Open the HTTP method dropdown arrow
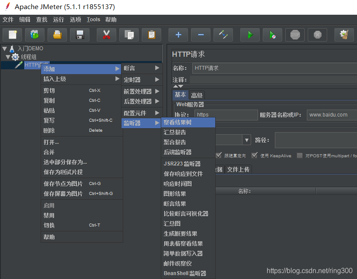This screenshot has width=357, height=279. (x=247, y=140)
